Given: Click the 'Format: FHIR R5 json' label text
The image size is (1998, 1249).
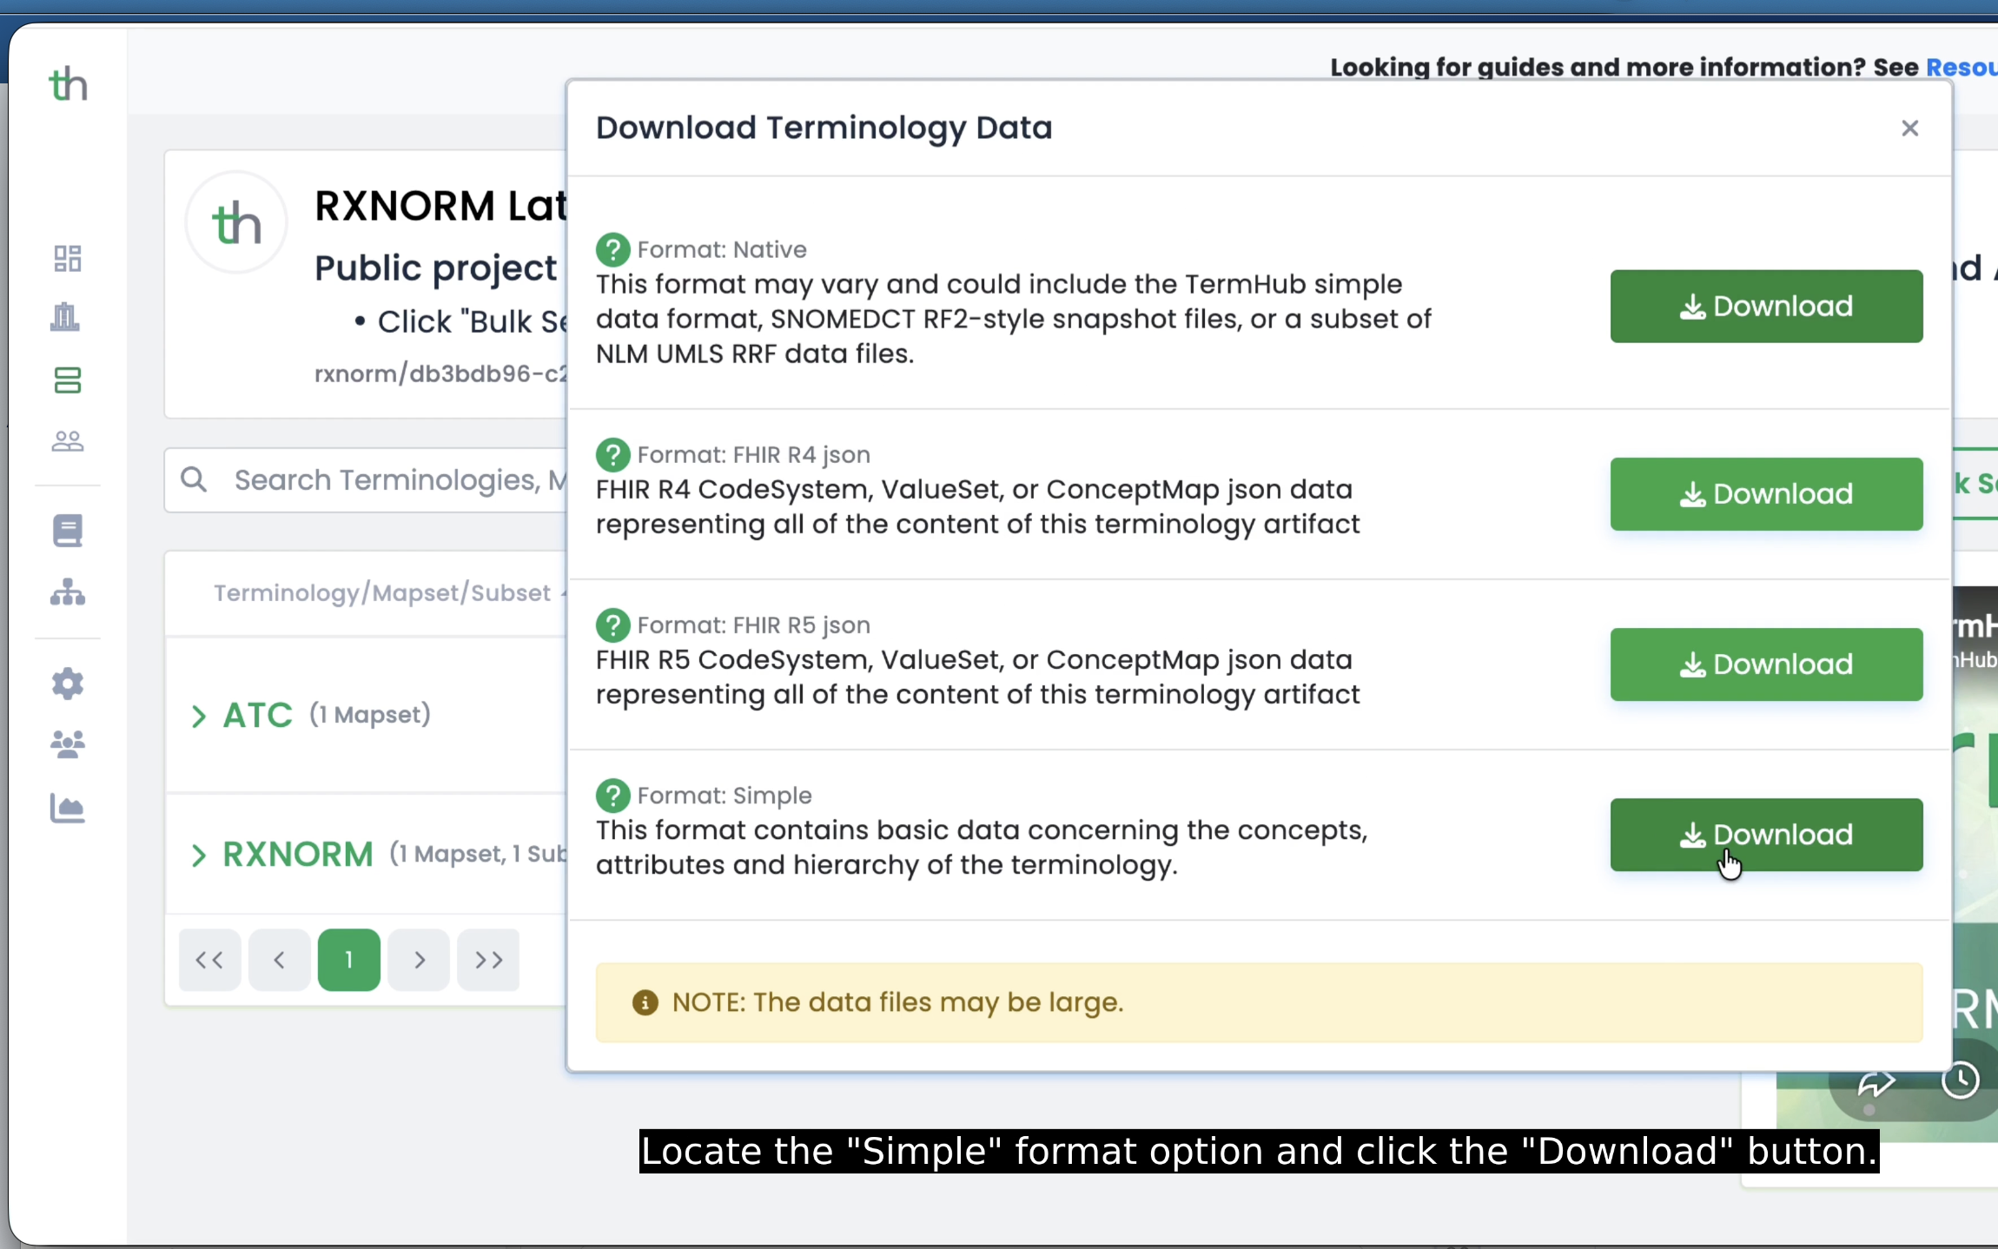Looking at the screenshot, I should 754,625.
